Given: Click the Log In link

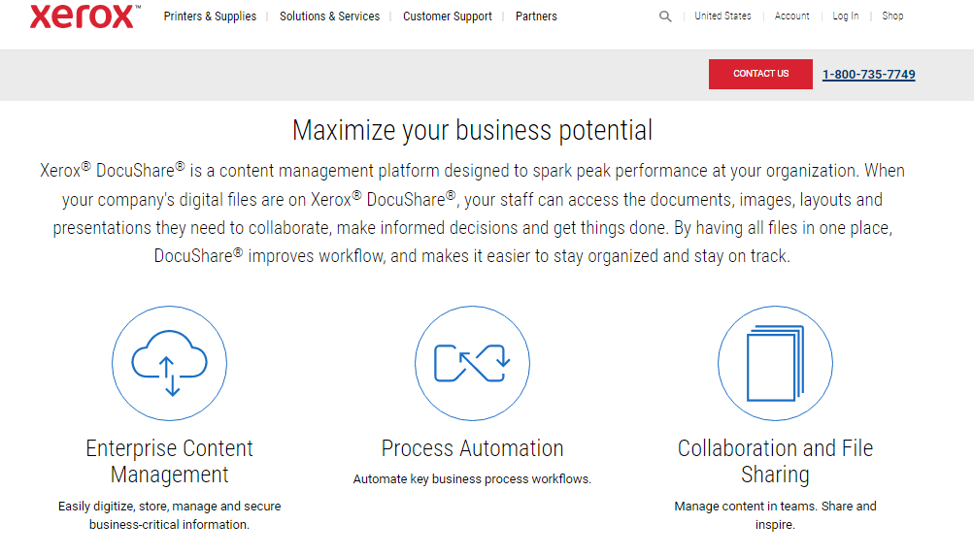Looking at the screenshot, I should tap(845, 16).
